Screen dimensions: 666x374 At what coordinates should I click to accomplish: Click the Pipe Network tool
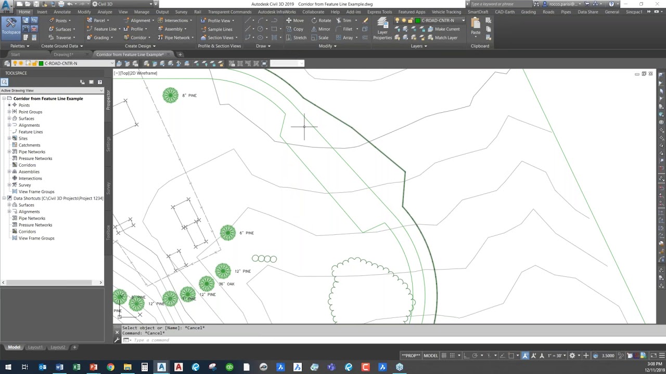coord(177,37)
